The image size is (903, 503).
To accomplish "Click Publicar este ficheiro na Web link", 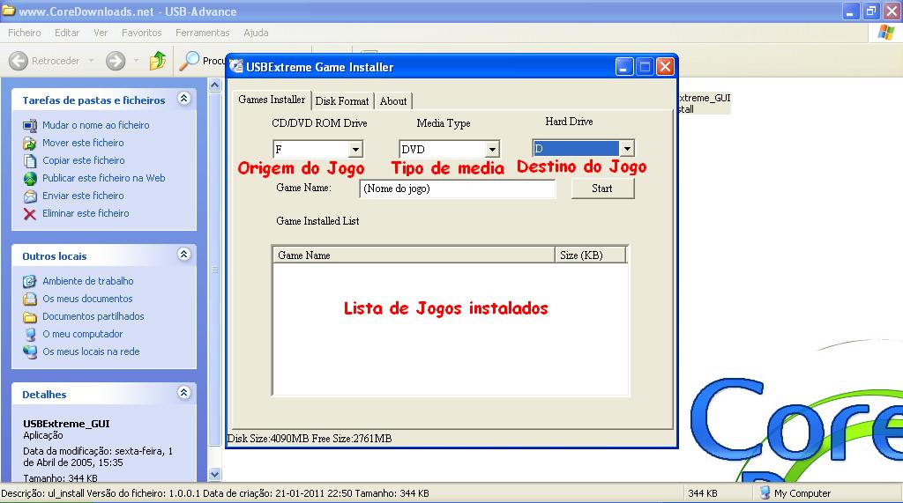I will (104, 178).
